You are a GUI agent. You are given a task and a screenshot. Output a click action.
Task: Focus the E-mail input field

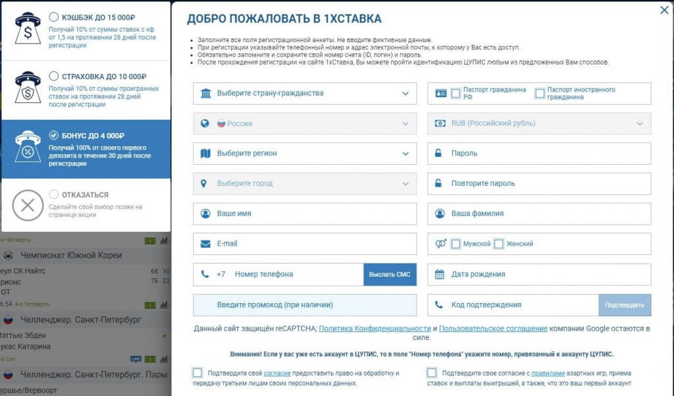click(x=305, y=244)
